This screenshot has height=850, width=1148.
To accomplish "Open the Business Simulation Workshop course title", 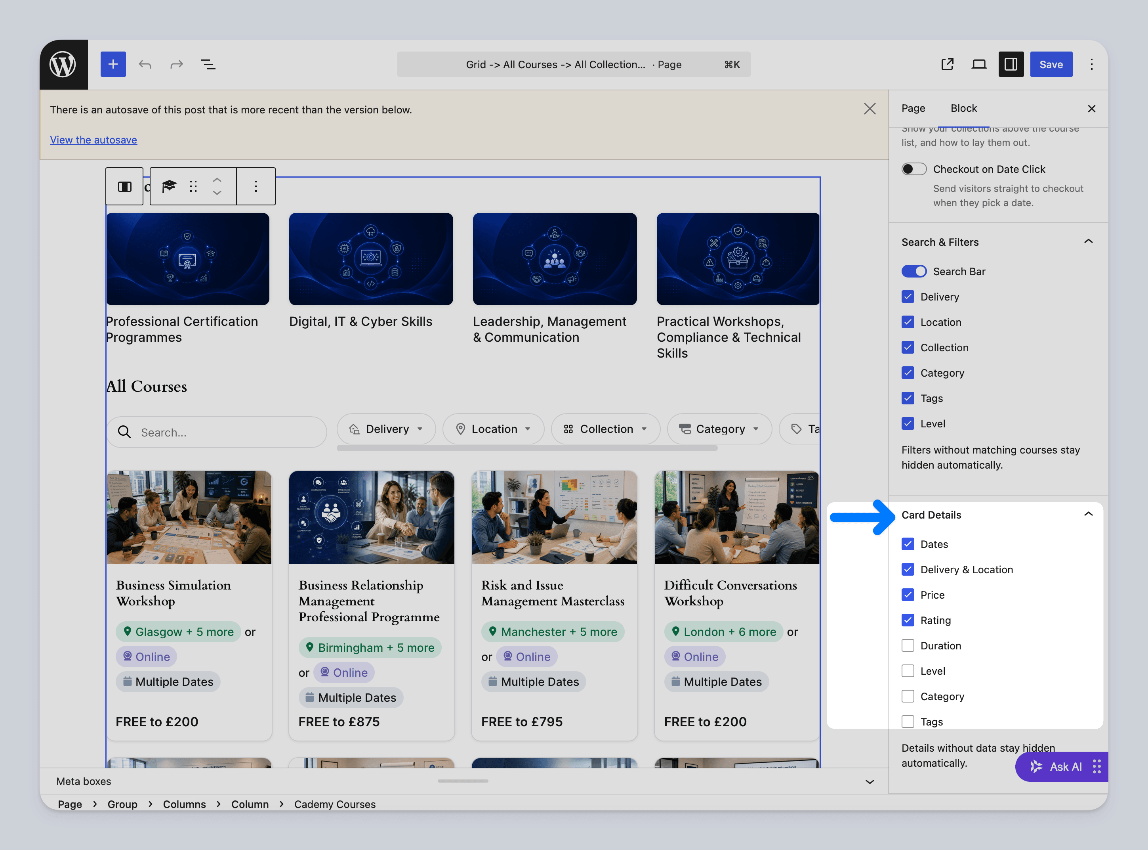I will tap(174, 593).
